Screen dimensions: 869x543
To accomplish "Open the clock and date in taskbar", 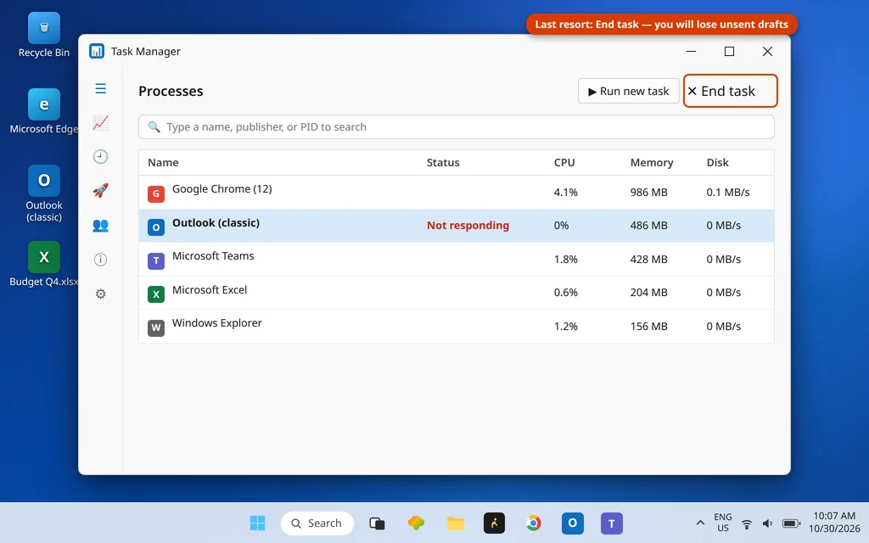I will [x=834, y=523].
